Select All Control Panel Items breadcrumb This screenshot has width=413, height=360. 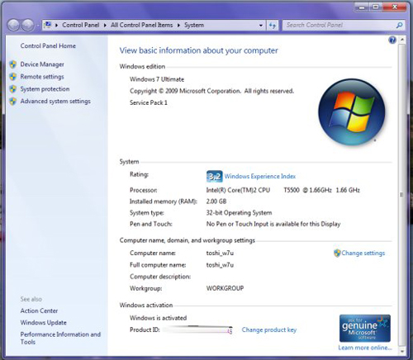[141, 25]
